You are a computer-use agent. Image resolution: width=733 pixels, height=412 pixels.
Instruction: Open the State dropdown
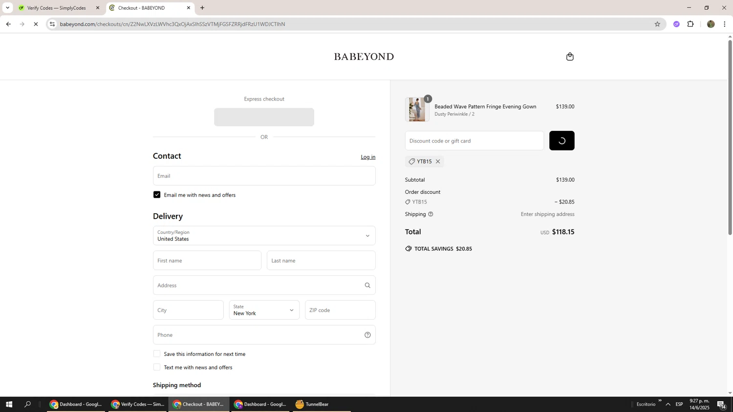pyautogui.click(x=264, y=310)
